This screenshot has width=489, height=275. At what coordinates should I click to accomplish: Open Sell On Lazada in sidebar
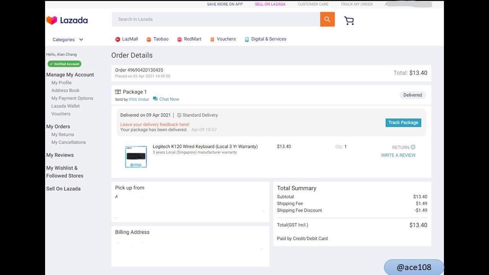tap(63, 189)
